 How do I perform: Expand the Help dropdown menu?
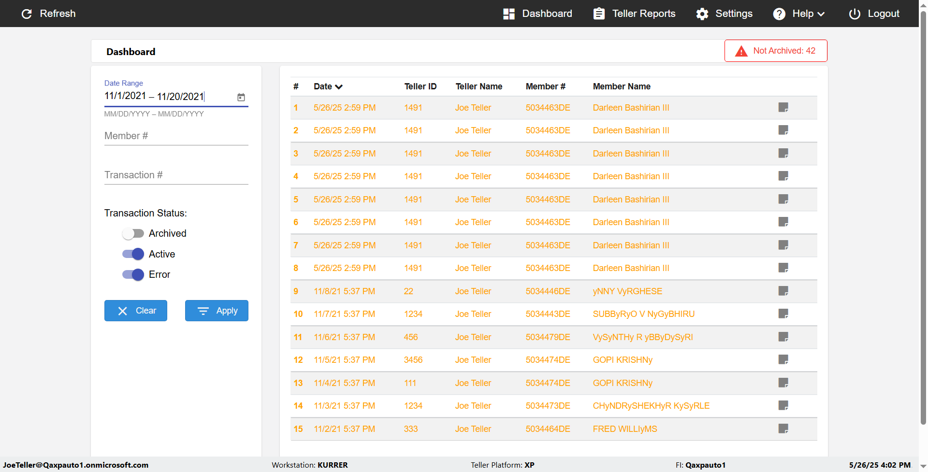click(798, 14)
